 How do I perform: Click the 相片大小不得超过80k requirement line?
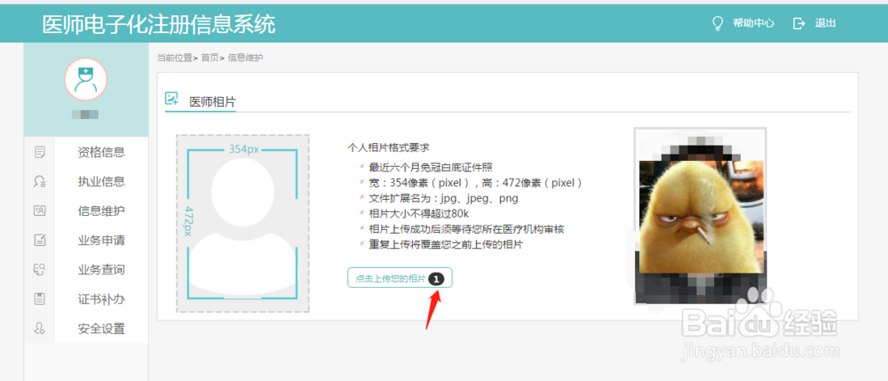[x=419, y=214]
